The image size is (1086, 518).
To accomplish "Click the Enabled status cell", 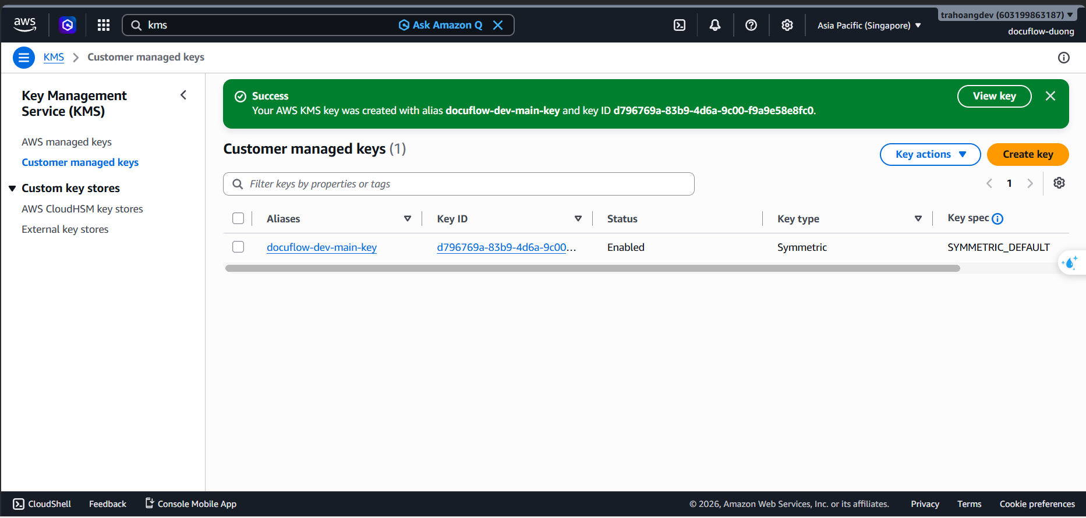I will [626, 247].
